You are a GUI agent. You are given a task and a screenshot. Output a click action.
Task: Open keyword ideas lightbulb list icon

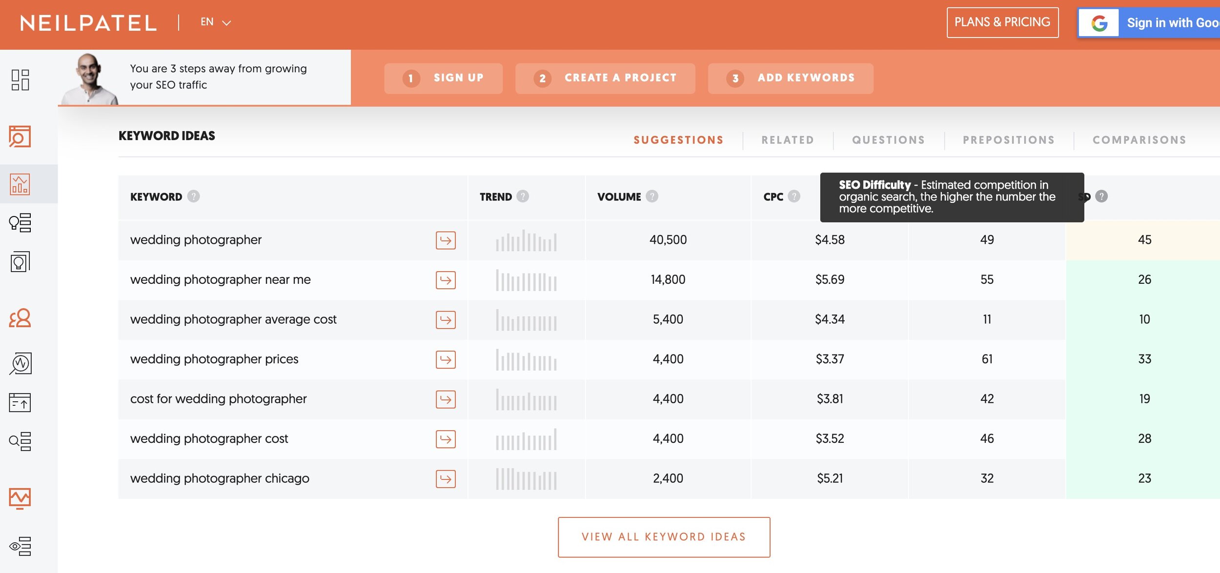pyautogui.click(x=20, y=223)
